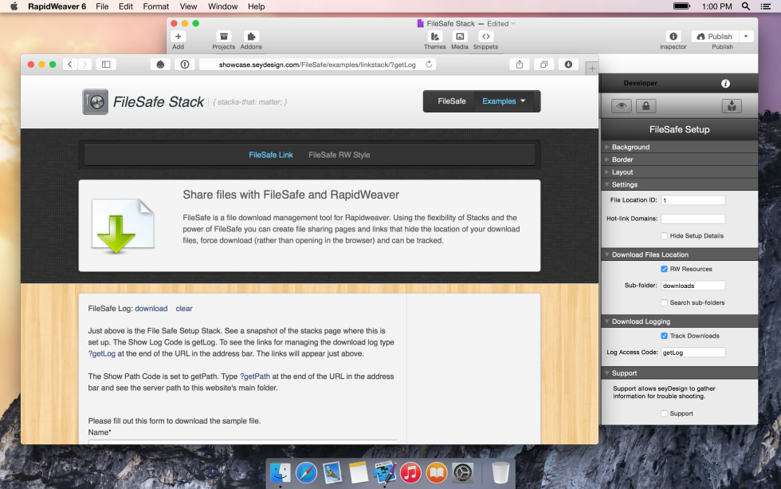
Task: Click the File Location ID field
Action: point(693,200)
